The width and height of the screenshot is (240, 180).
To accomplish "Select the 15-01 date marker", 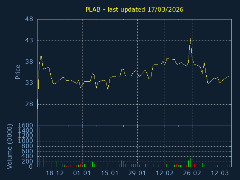I will pyautogui.click(x=110, y=173).
